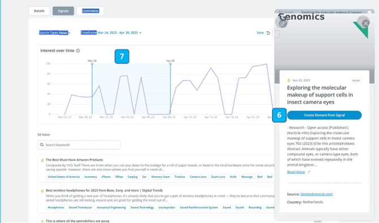Click the external link icon beside Read More
This screenshot has height=223, width=379.
click(x=309, y=172)
